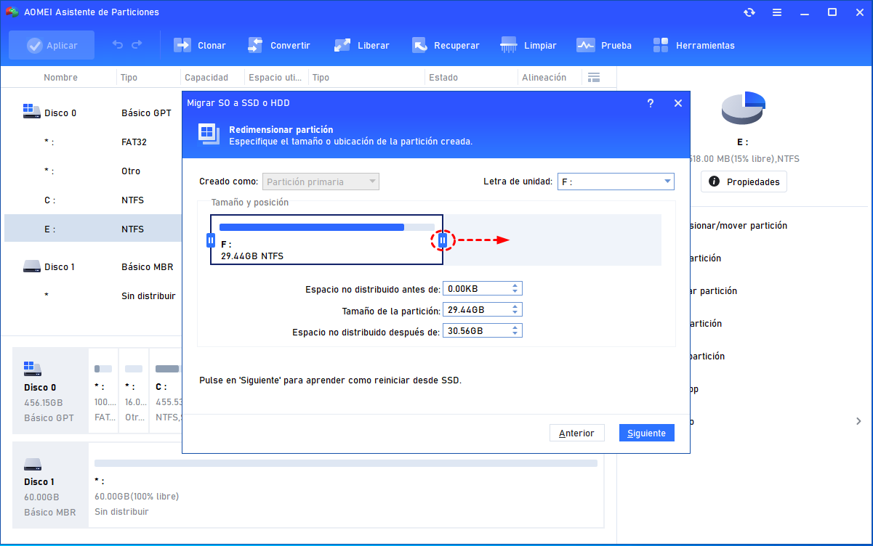The image size is (873, 546).
Task: Click the Espacio utilizado column header
Action: coord(275,78)
